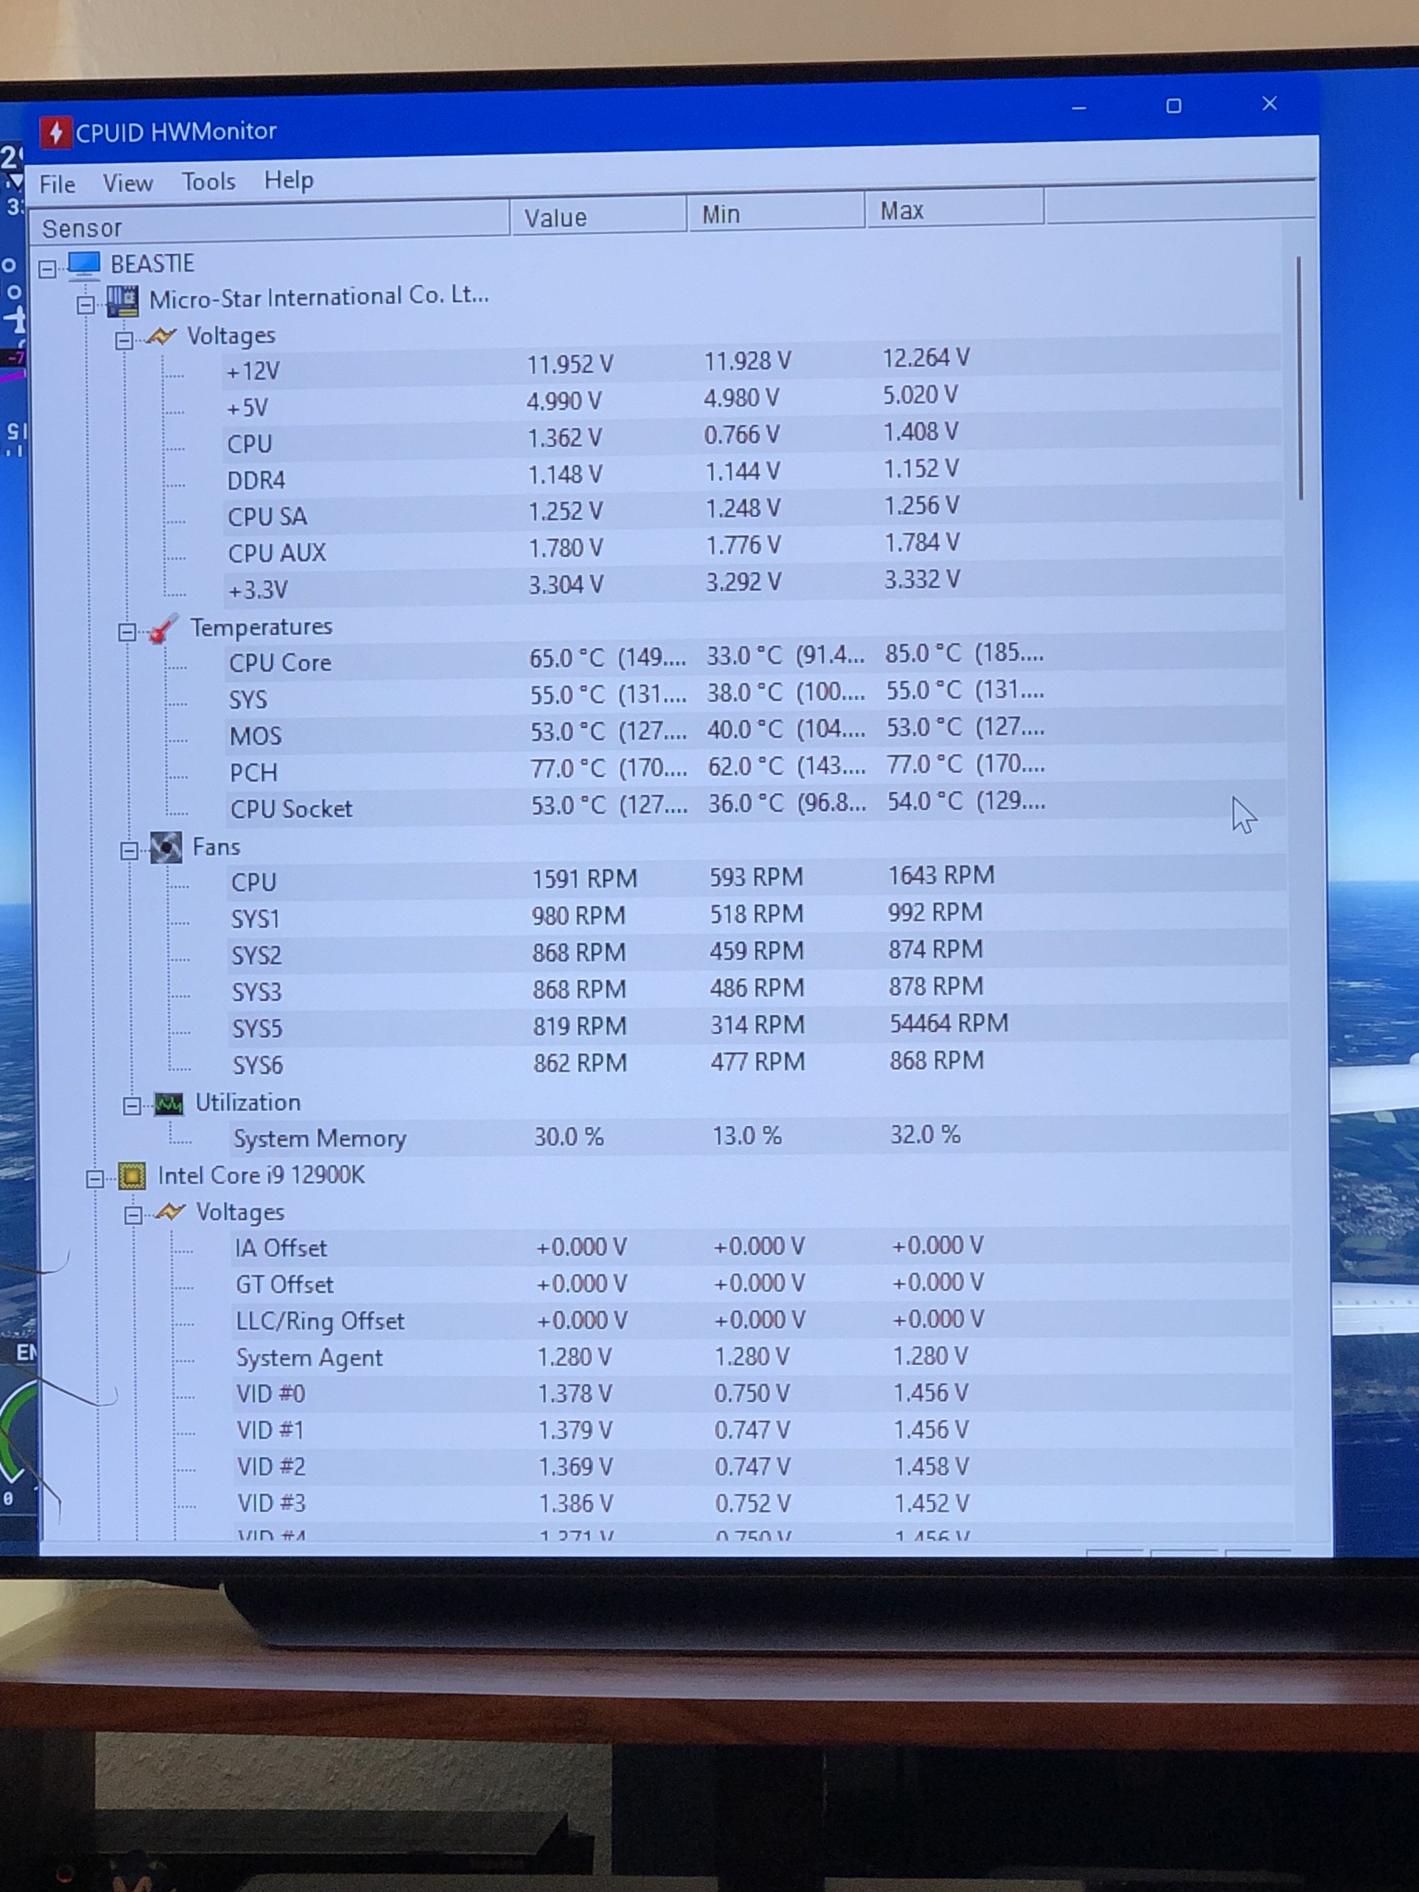The width and height of the screenshot is (1419, 1892).
Task: Click the HWMonitor lightning bolt app icon
Action: click(x=55, y=133)
